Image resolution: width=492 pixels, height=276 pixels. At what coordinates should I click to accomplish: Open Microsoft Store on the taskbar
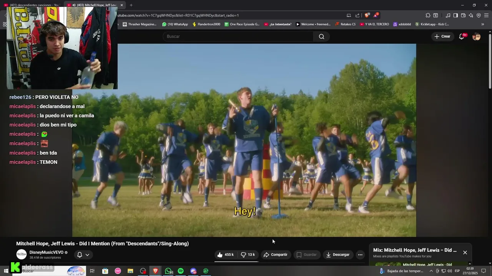[x=105, y=271]
